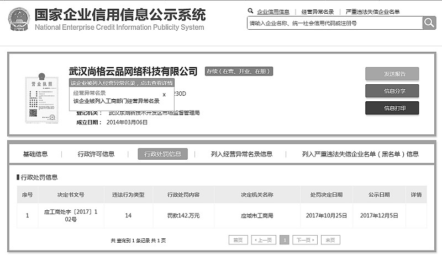This screenshot has height=256, width=442.
Task: Close the 经营异常名录 popup with x
Action: click(164, 95)
